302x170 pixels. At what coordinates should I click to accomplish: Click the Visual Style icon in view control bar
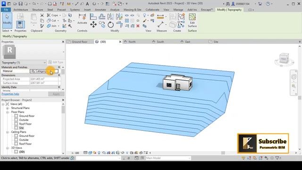click(90, 153)
